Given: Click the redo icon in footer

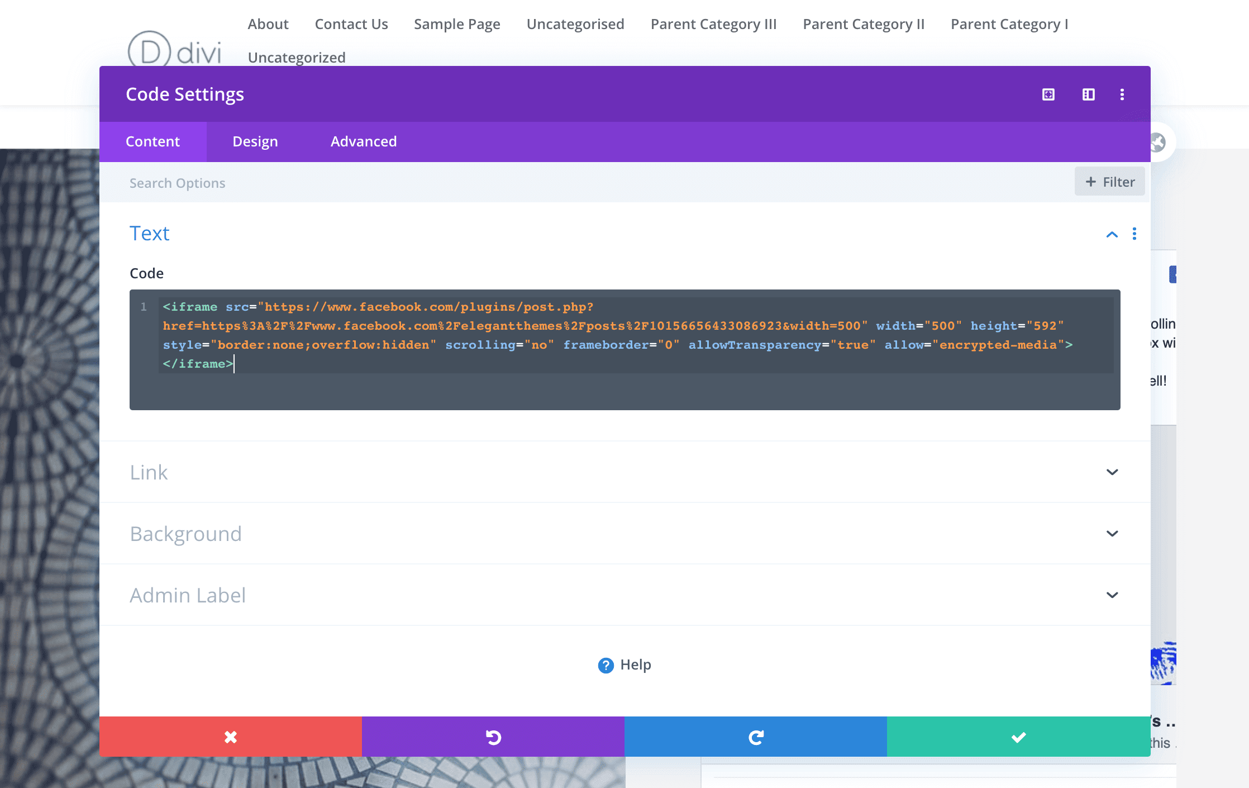Looking at the screenshot, I should (x=756, y=736).
